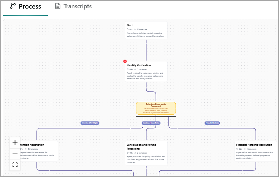
Task: Select the Identity Verification node
Action: tap(146, 72)
